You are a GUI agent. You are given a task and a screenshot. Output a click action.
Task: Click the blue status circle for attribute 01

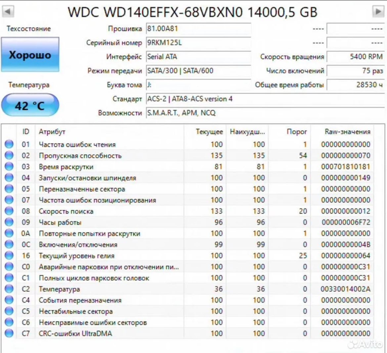point(9,144)
